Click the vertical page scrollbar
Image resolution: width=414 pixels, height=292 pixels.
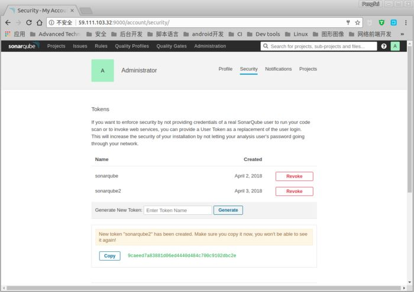(409, 119)
